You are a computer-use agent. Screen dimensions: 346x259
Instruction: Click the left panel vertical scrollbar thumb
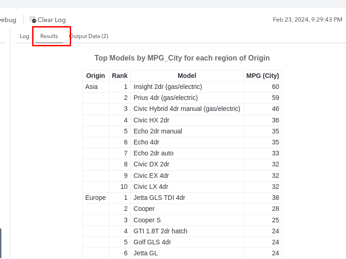(0, 243)
